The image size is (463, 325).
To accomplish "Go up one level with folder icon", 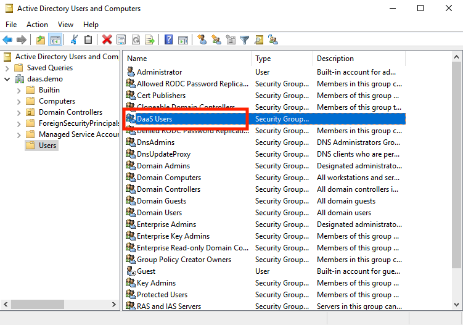I will pyautogui.click(x=41, y=39).
